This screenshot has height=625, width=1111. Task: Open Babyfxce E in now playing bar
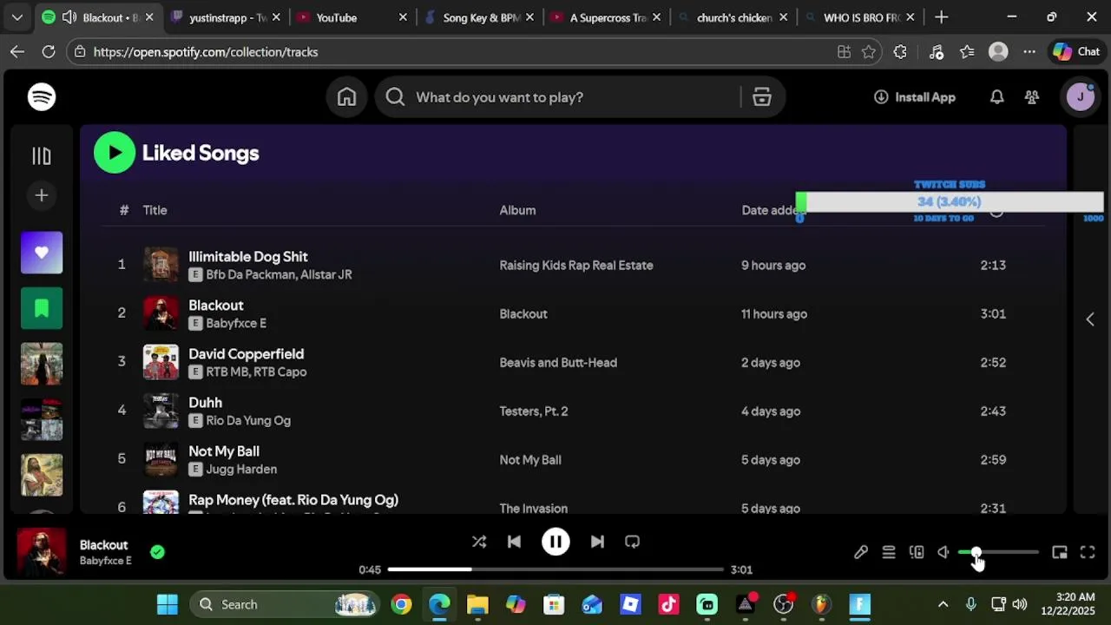click(x=106, y=561)
